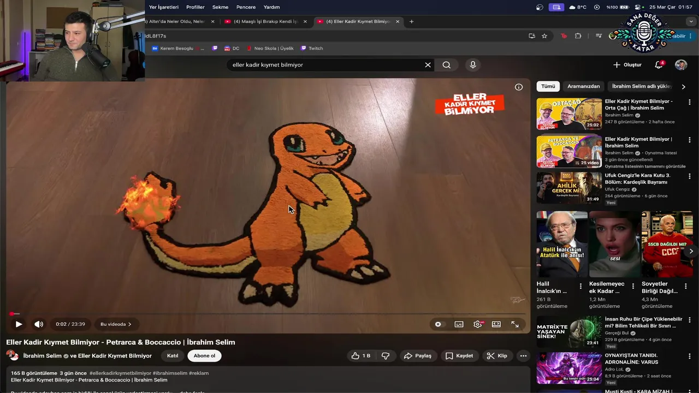This screenshot has width=699, height=393.
Task: Open options for the Kara Kutu video
Action: coord(690,176)
